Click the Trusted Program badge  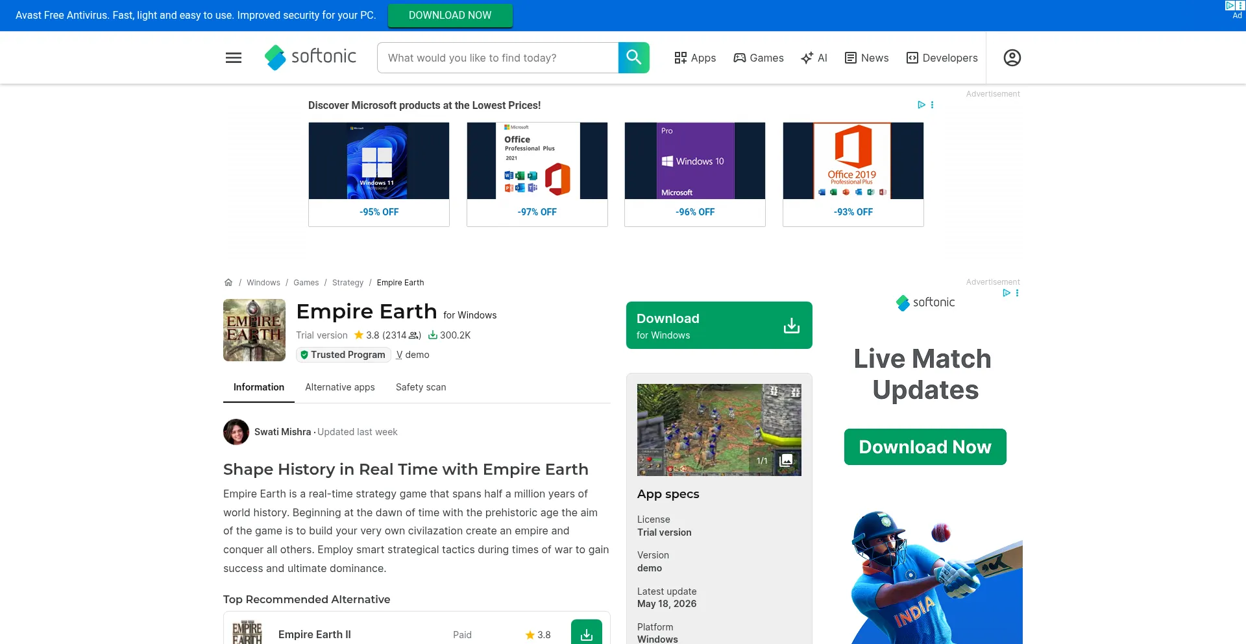pyautogui.click(x=343, y=355)
